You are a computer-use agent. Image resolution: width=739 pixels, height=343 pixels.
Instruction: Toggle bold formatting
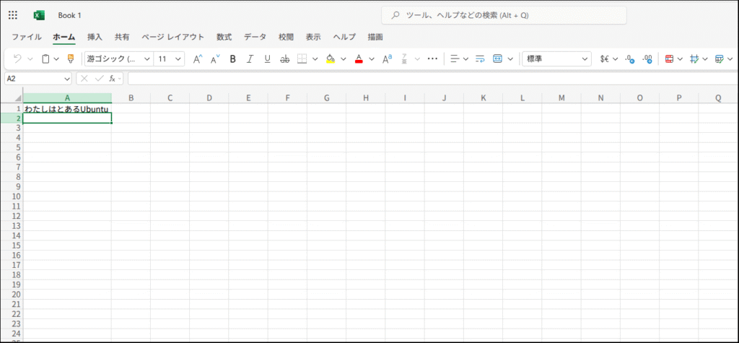[232, 59]
